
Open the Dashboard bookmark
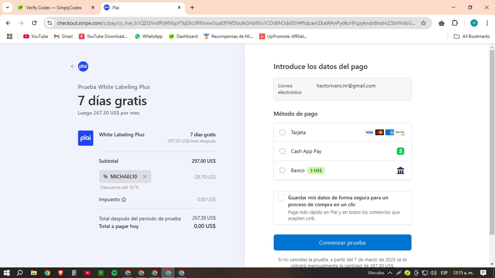[x=183, y=36]
